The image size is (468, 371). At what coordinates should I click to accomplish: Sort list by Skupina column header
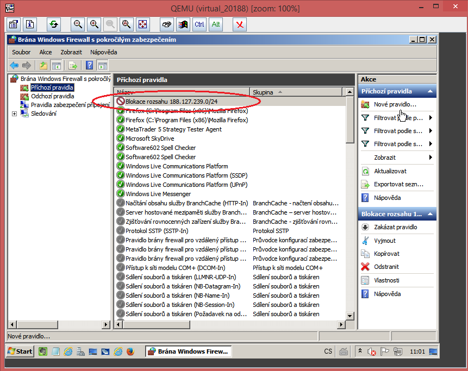tap(296, 92)
